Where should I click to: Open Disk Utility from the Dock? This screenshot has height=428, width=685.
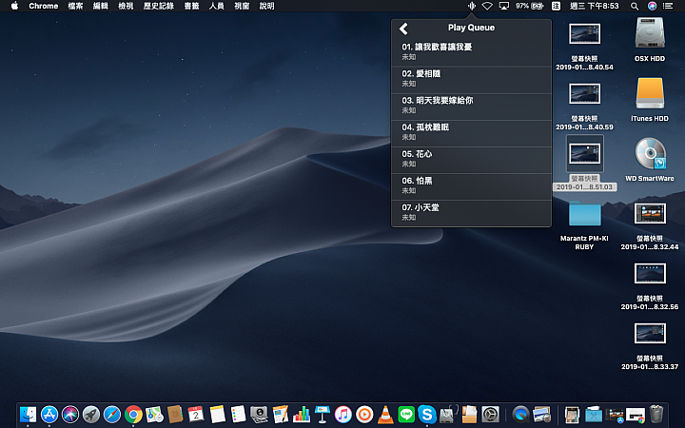[448, 414]
